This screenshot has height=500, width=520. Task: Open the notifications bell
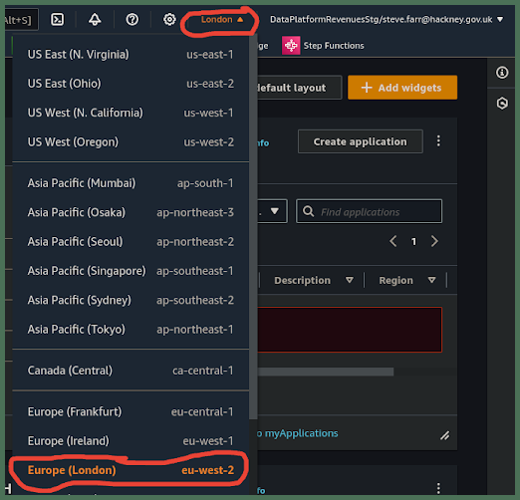(x=95, y=19)
